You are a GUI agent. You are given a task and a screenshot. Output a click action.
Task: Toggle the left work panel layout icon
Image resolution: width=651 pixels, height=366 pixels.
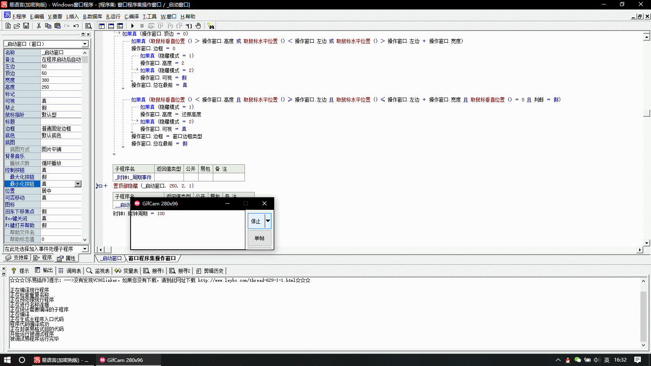click(x=102, y=26)
